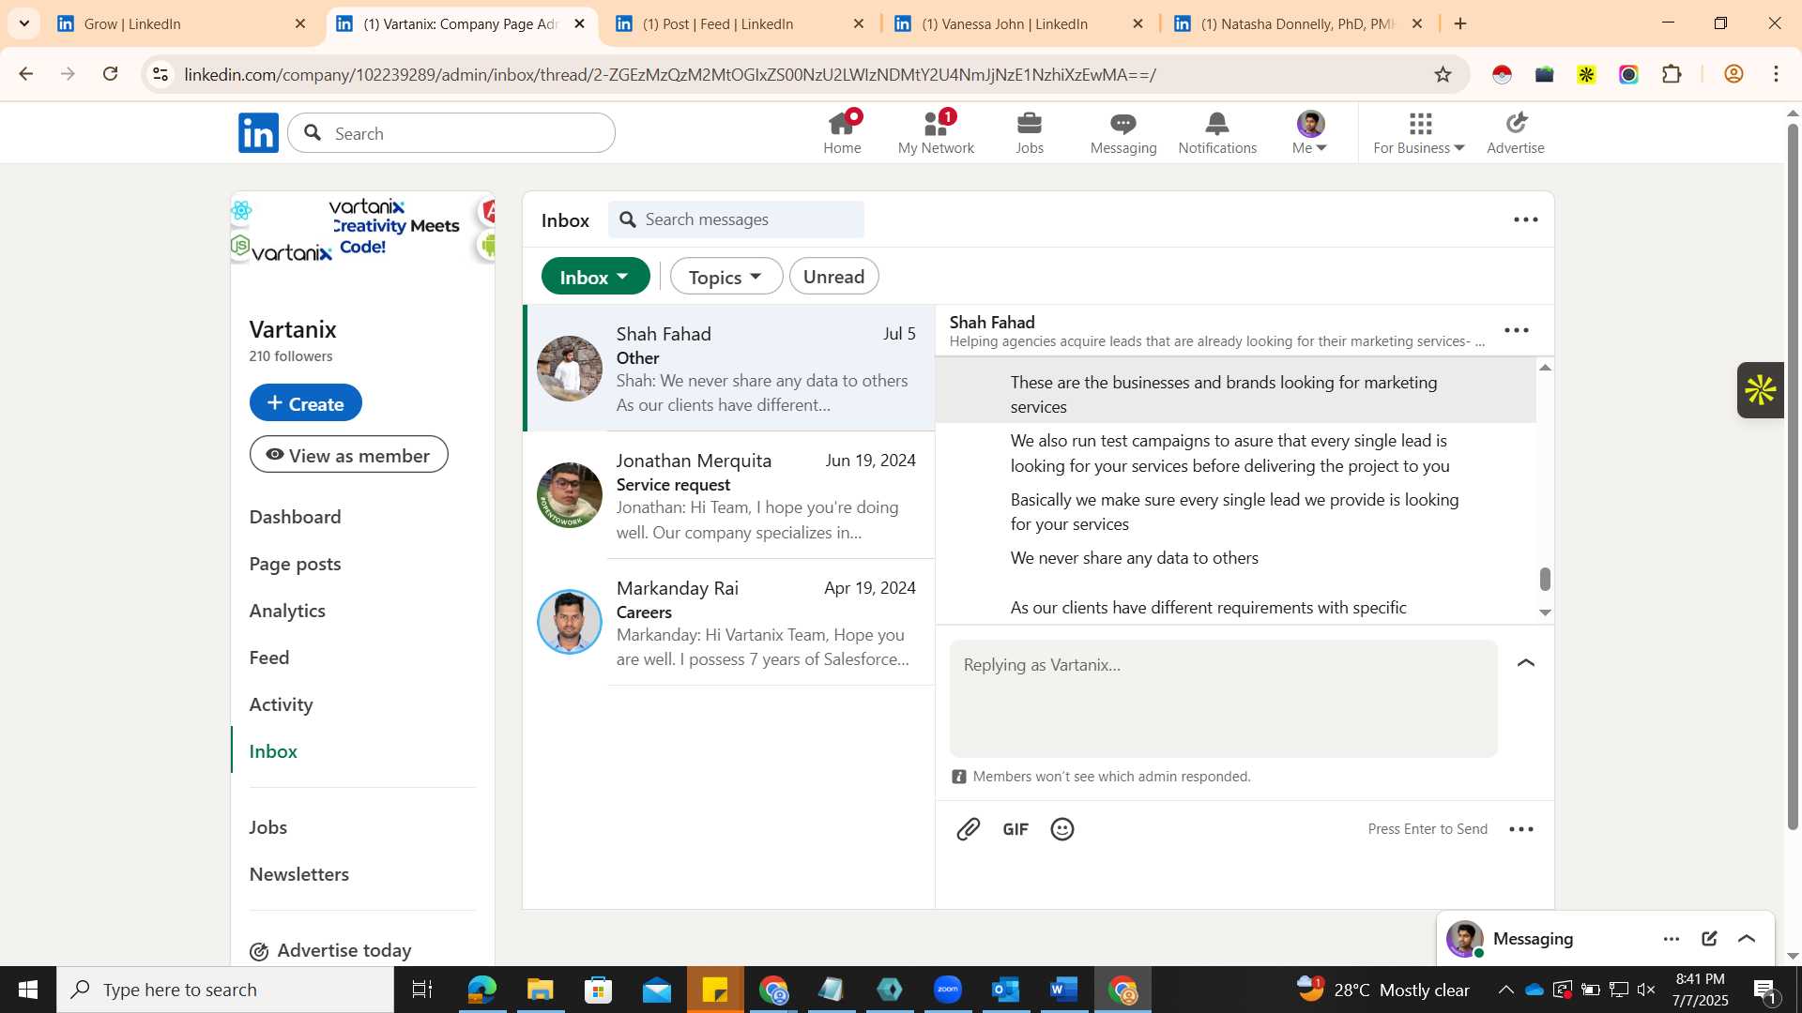Open Markanday Rai conversation
This screenshot has width=1802, height=1013.
(x=729, y=623)
